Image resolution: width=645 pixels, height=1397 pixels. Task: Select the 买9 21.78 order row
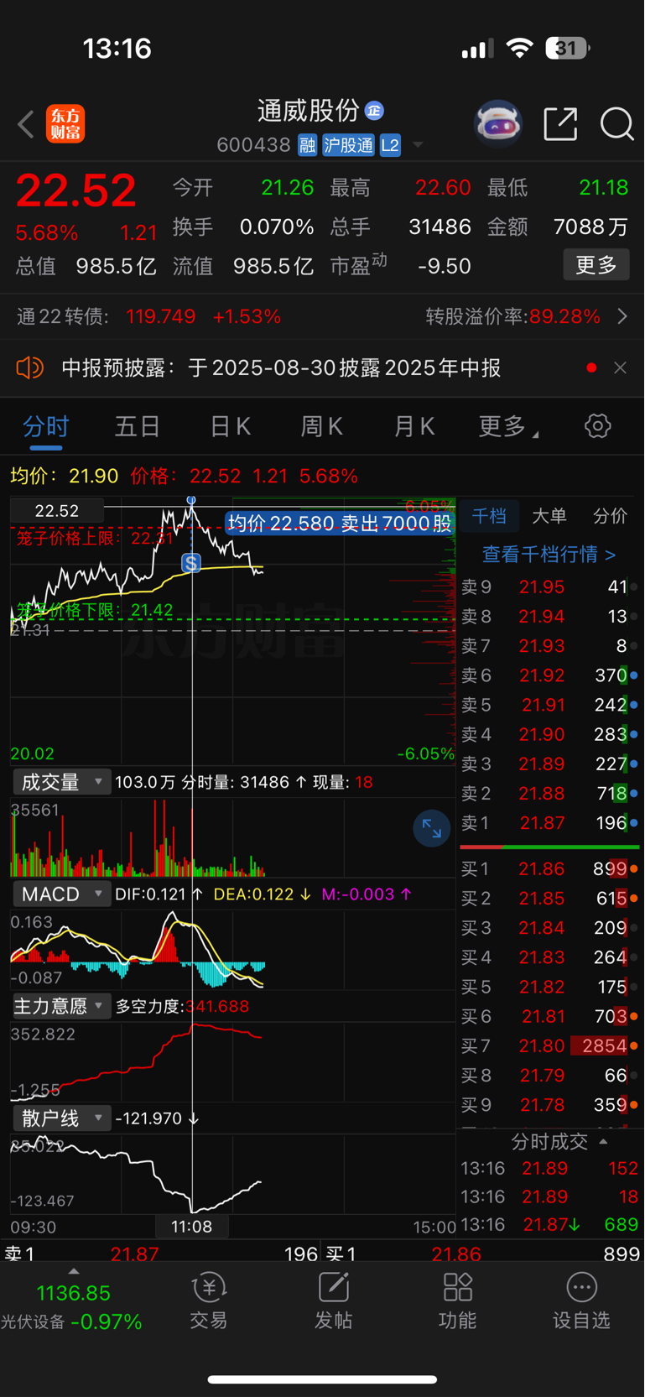click(x=549, y=1105)
